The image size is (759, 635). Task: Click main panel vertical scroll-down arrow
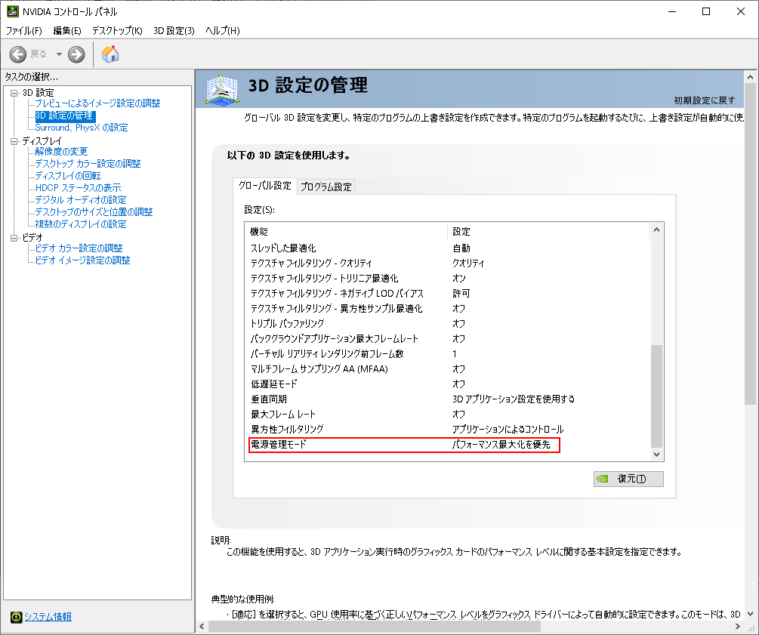click(x=750, y=614)
